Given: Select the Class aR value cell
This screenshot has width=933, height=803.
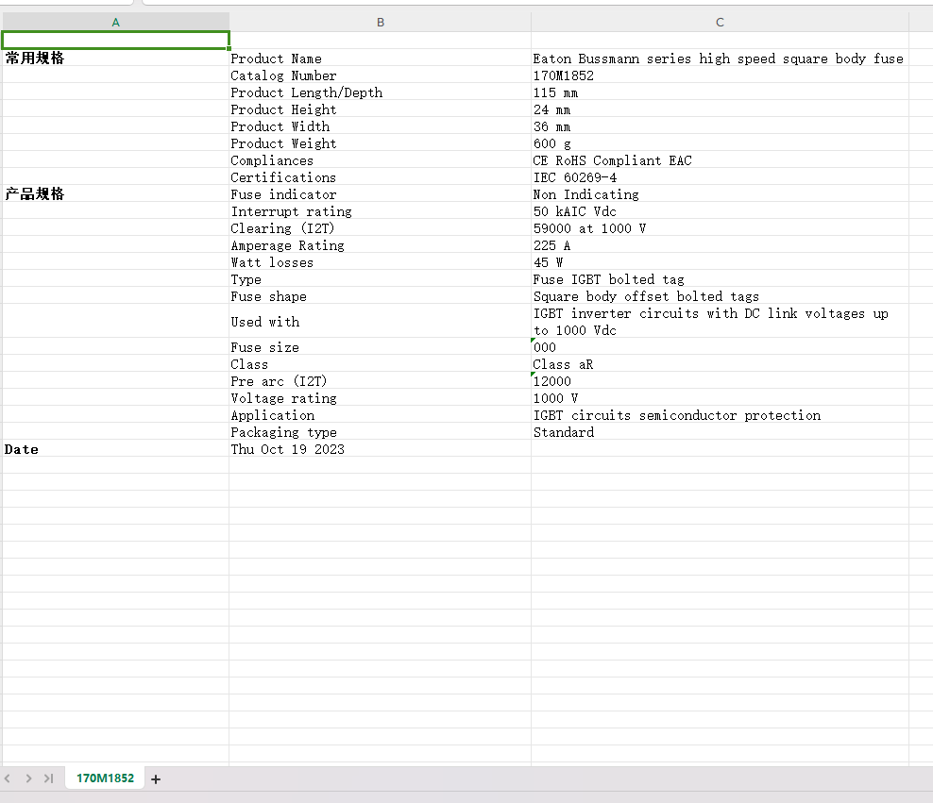Looking at the screenshot, I should [x=720, y=364].
